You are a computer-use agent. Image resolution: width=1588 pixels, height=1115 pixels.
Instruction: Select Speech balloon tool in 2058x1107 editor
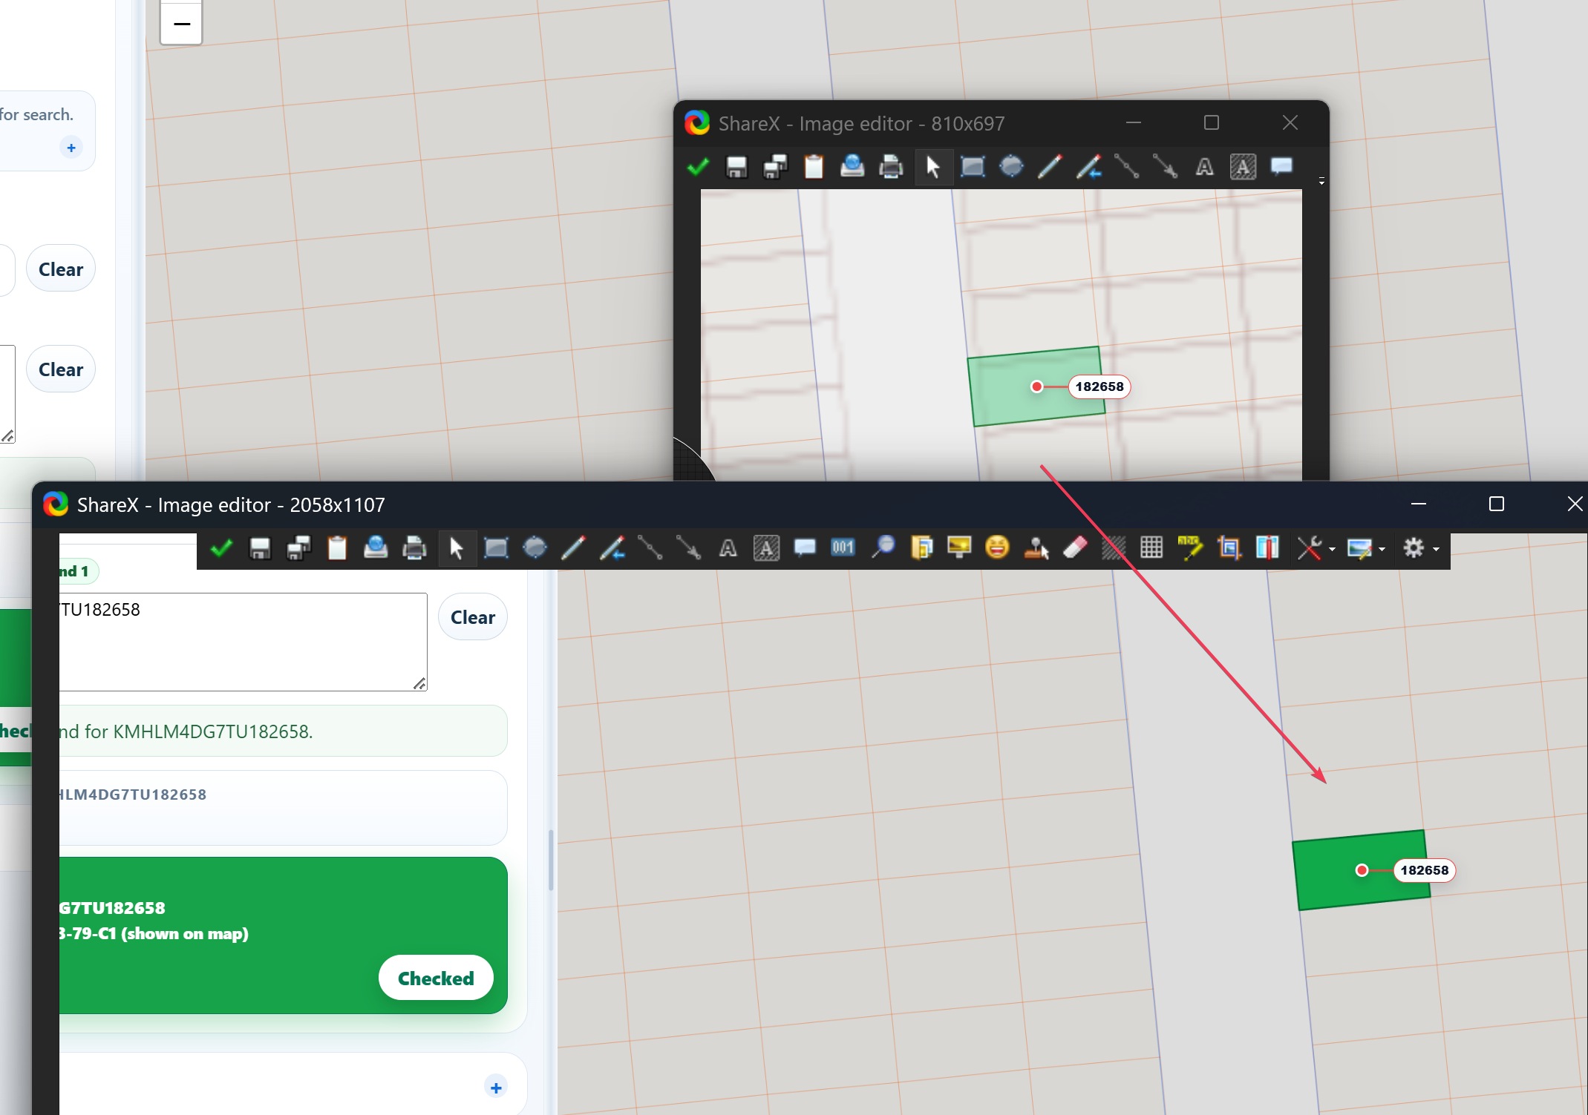(x=805, y=548)
